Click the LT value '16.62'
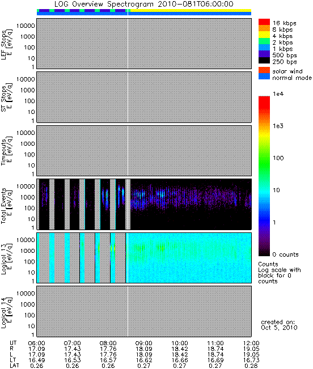313x369 pixels. pos(144,360)
